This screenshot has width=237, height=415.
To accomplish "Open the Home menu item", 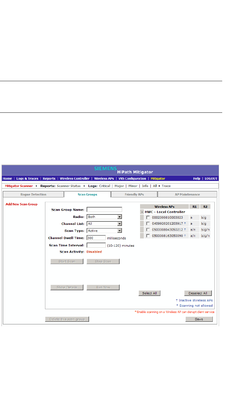I will tap(7, 178).
